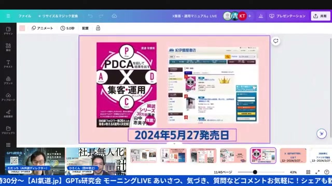332x186 pixels.
Task: Check cloud save status icon
Action: [x=114, y=16]
